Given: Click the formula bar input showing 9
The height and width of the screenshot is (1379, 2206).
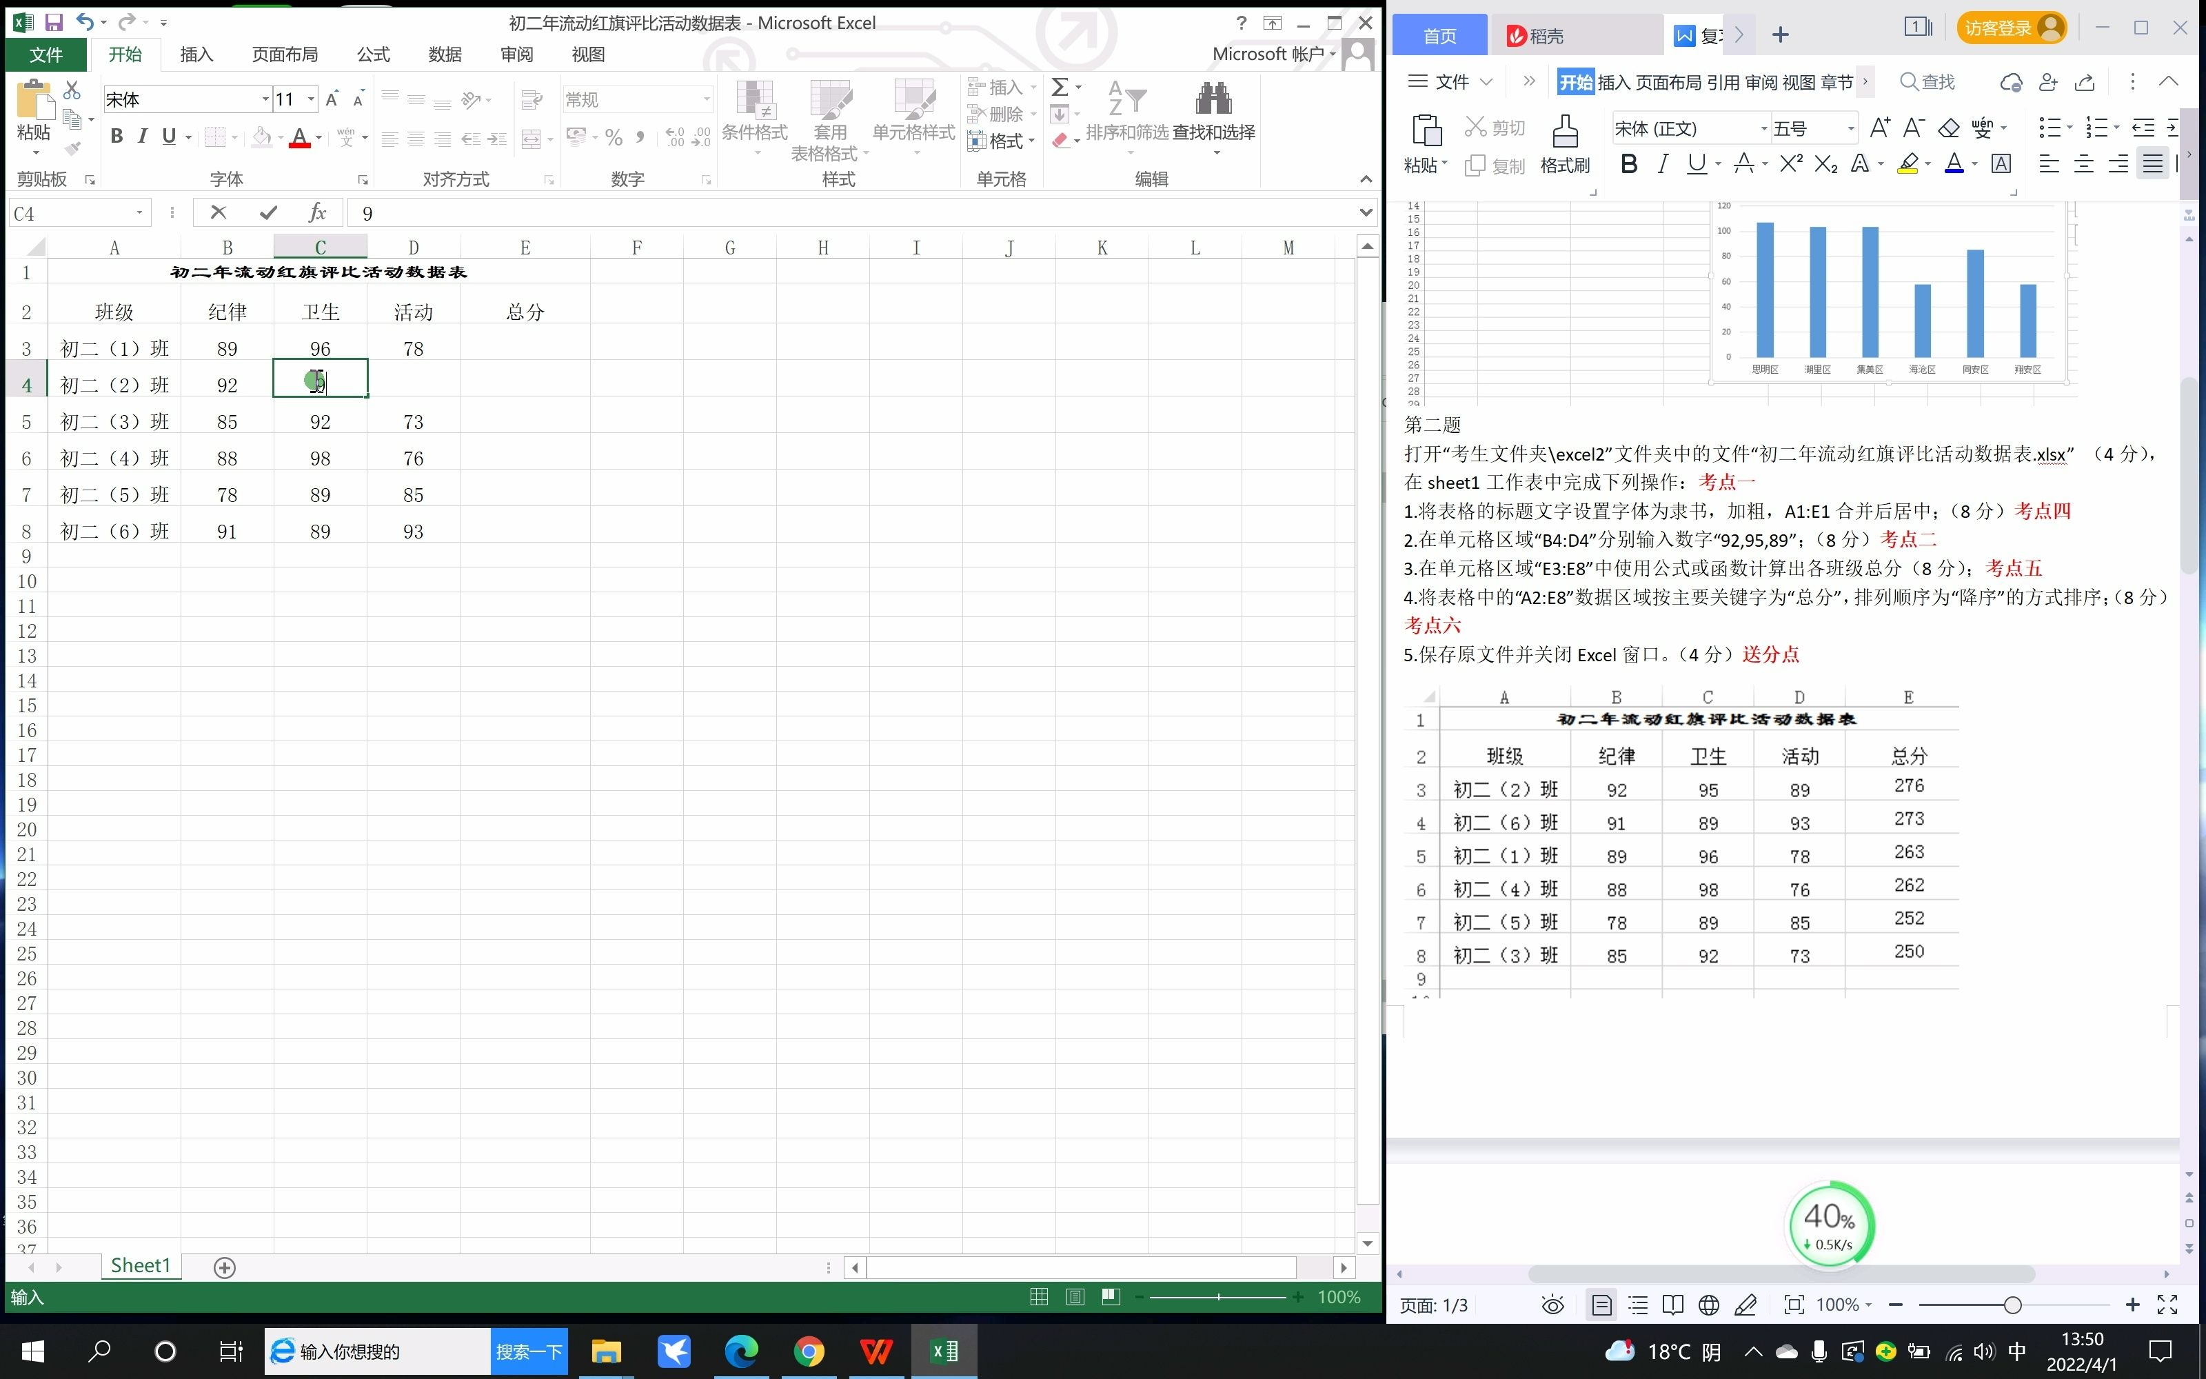Looking at the screenshot, I should [x=851, y=212].
